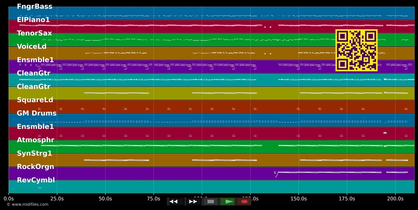Screen dimensions: 418x210
Task: Click the 150.0s timeline marker
Action: click(x=298, y=199)
